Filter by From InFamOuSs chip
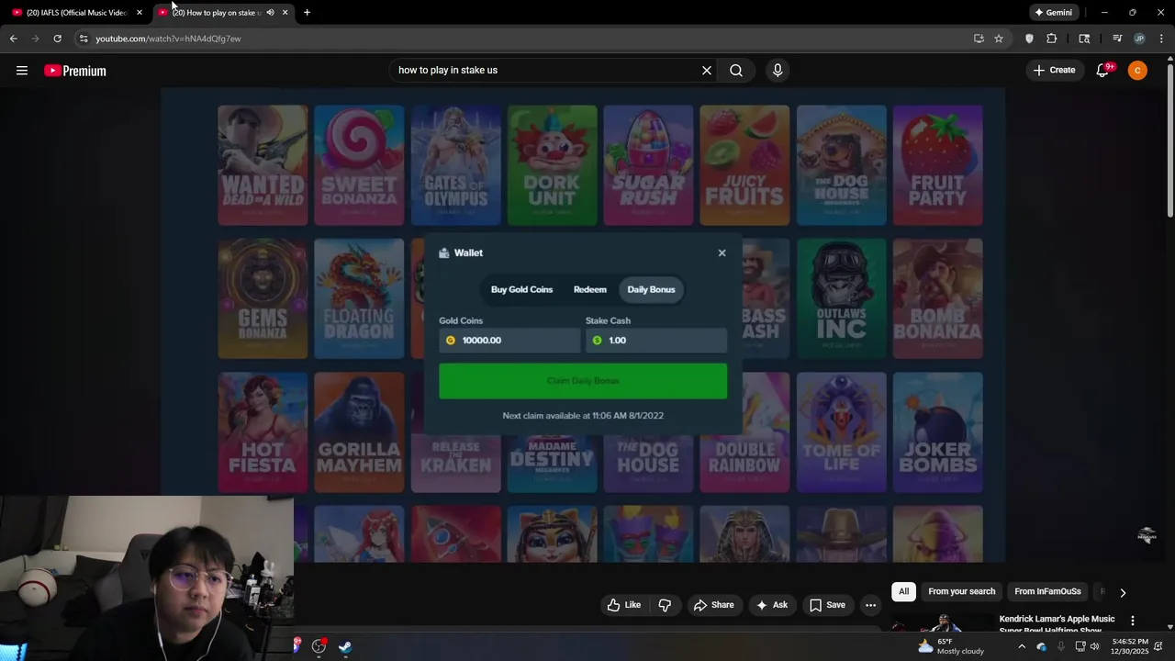The width and height of the screenshot is (1175, 661). (x=1047, y=592)
